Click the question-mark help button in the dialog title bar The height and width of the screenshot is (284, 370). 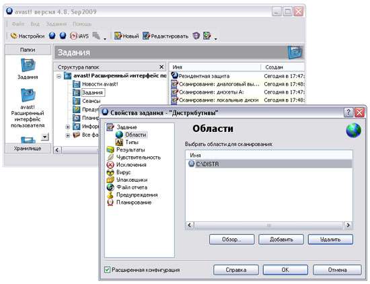348,112
